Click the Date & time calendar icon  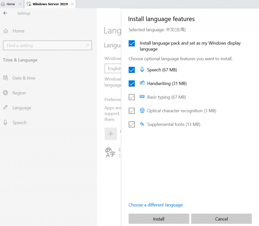tap(6, 78)
